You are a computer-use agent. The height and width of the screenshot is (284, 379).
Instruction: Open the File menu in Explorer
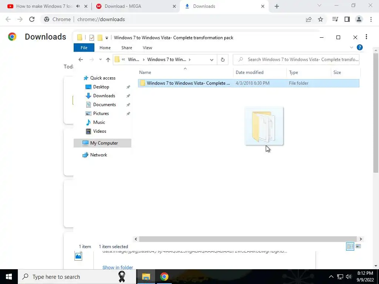[84, 48]
